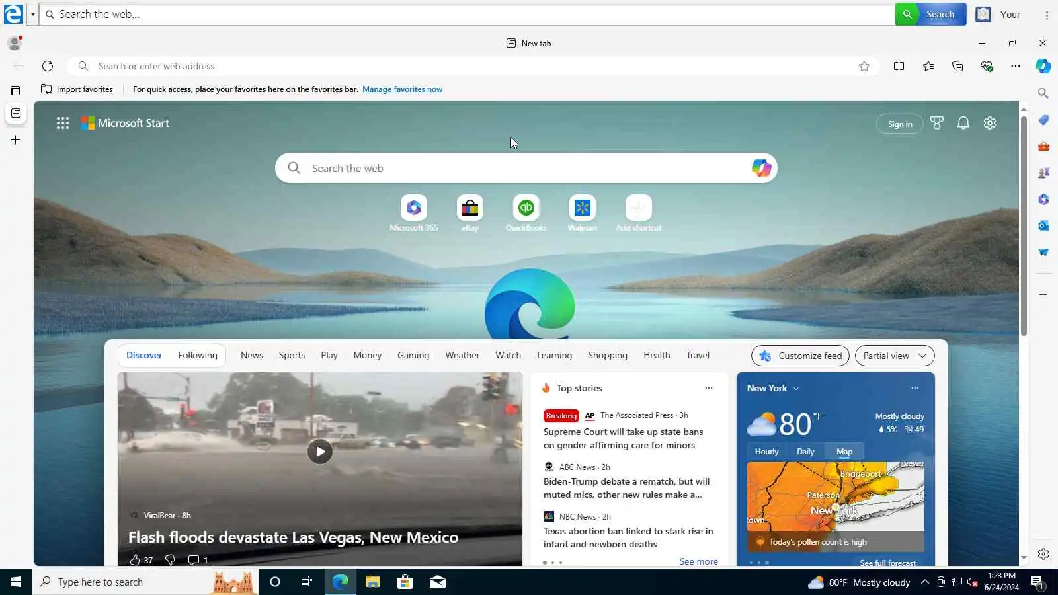Open the Gaming feed tab
This screenshot has height=595, width=1058.
click(413, 356)
